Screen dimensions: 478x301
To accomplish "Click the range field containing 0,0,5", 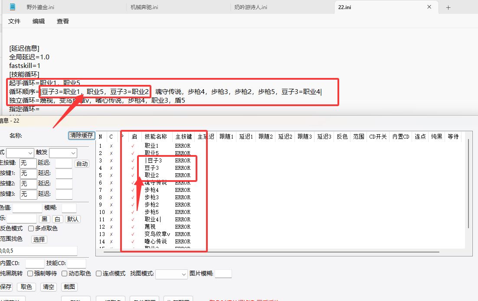I will pos(39,251).
